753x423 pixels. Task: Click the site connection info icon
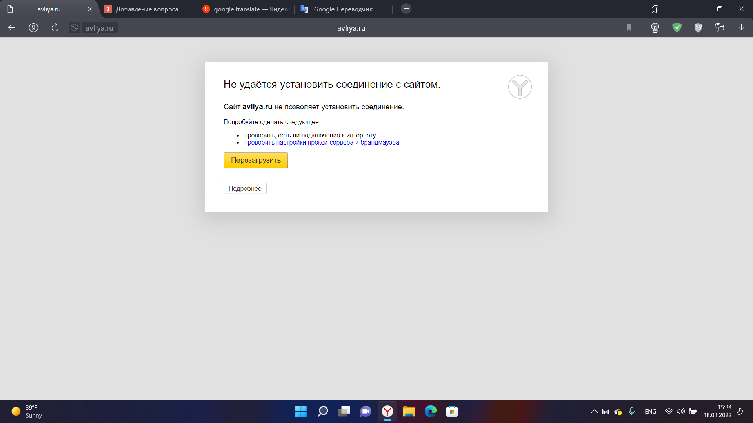74,27
